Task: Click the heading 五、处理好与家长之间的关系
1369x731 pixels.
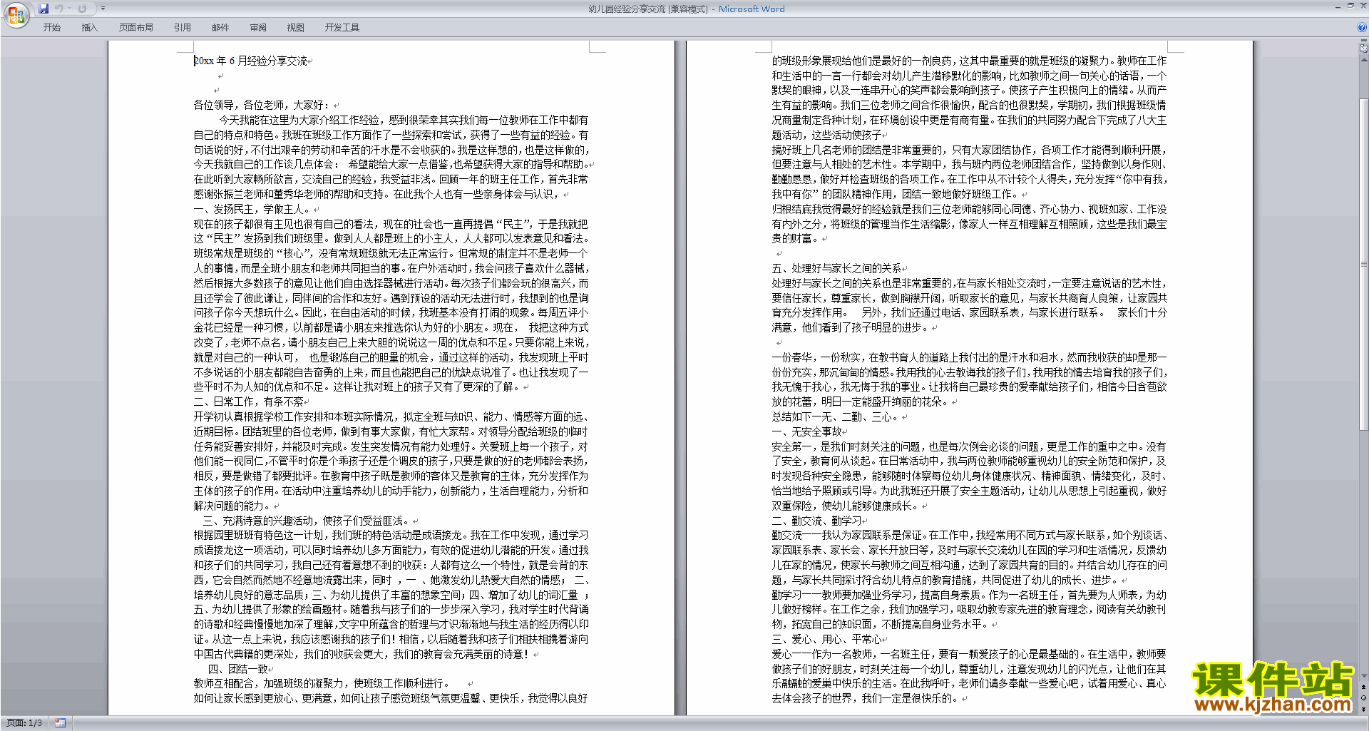Action: [x=836, y=268]
